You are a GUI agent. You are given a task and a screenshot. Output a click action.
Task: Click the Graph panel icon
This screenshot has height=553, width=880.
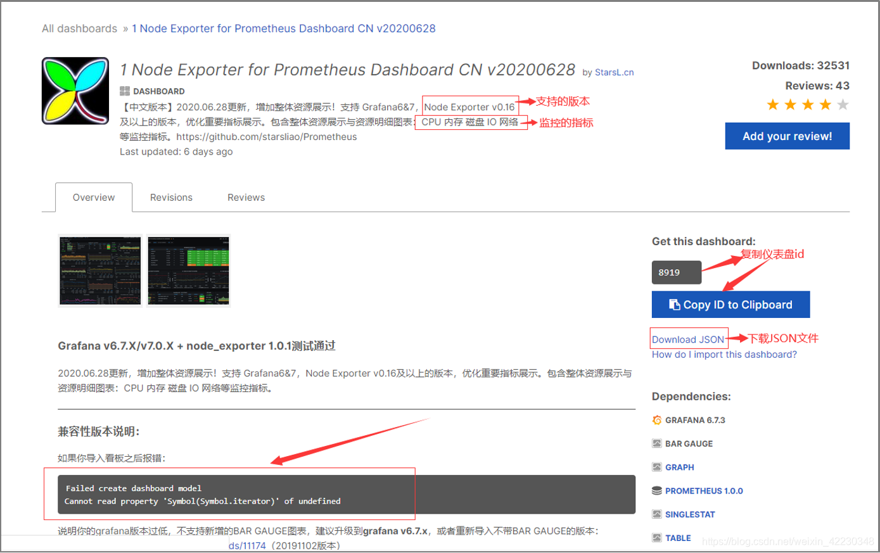[657, 467]
